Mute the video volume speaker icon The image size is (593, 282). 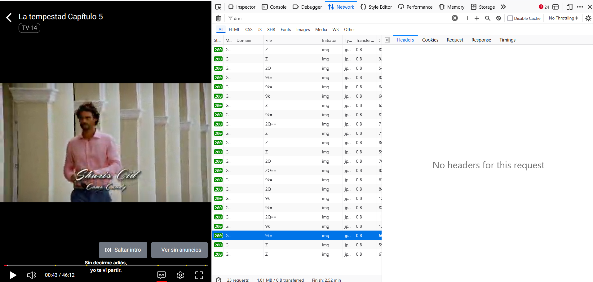[x=32, y=275]
